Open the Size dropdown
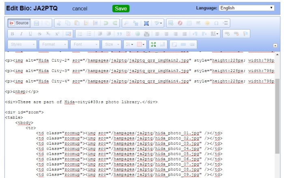This screenshot has width=284, height=178. (112, 44)
